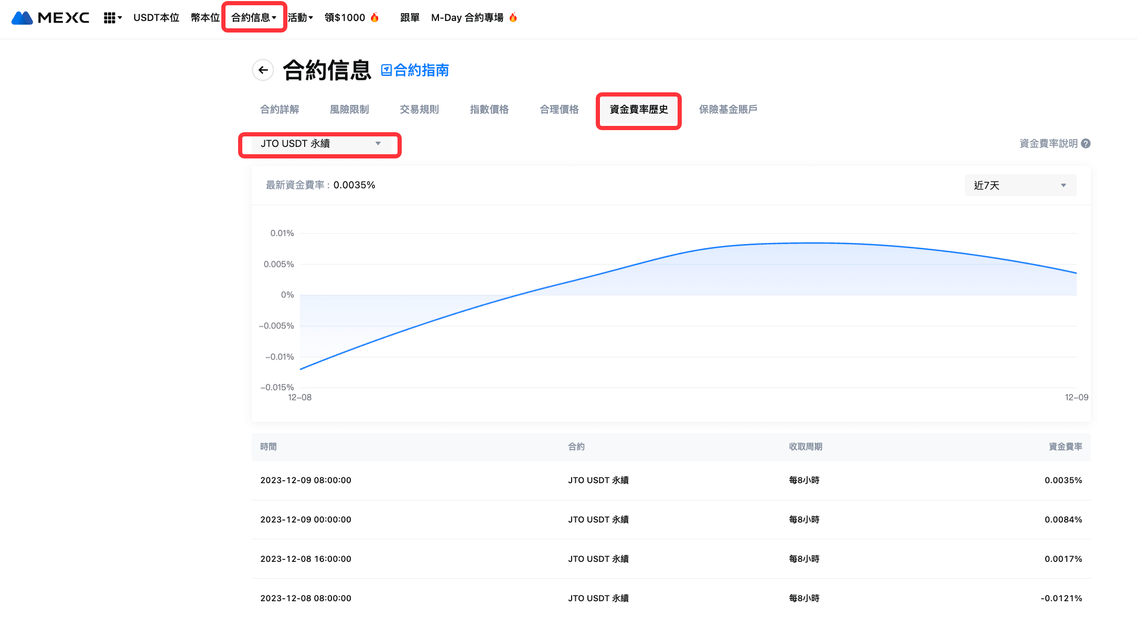Open the 保險基金賬戶 tab
The width and height of the screenshot is (1137, 618).
[727, 109]
